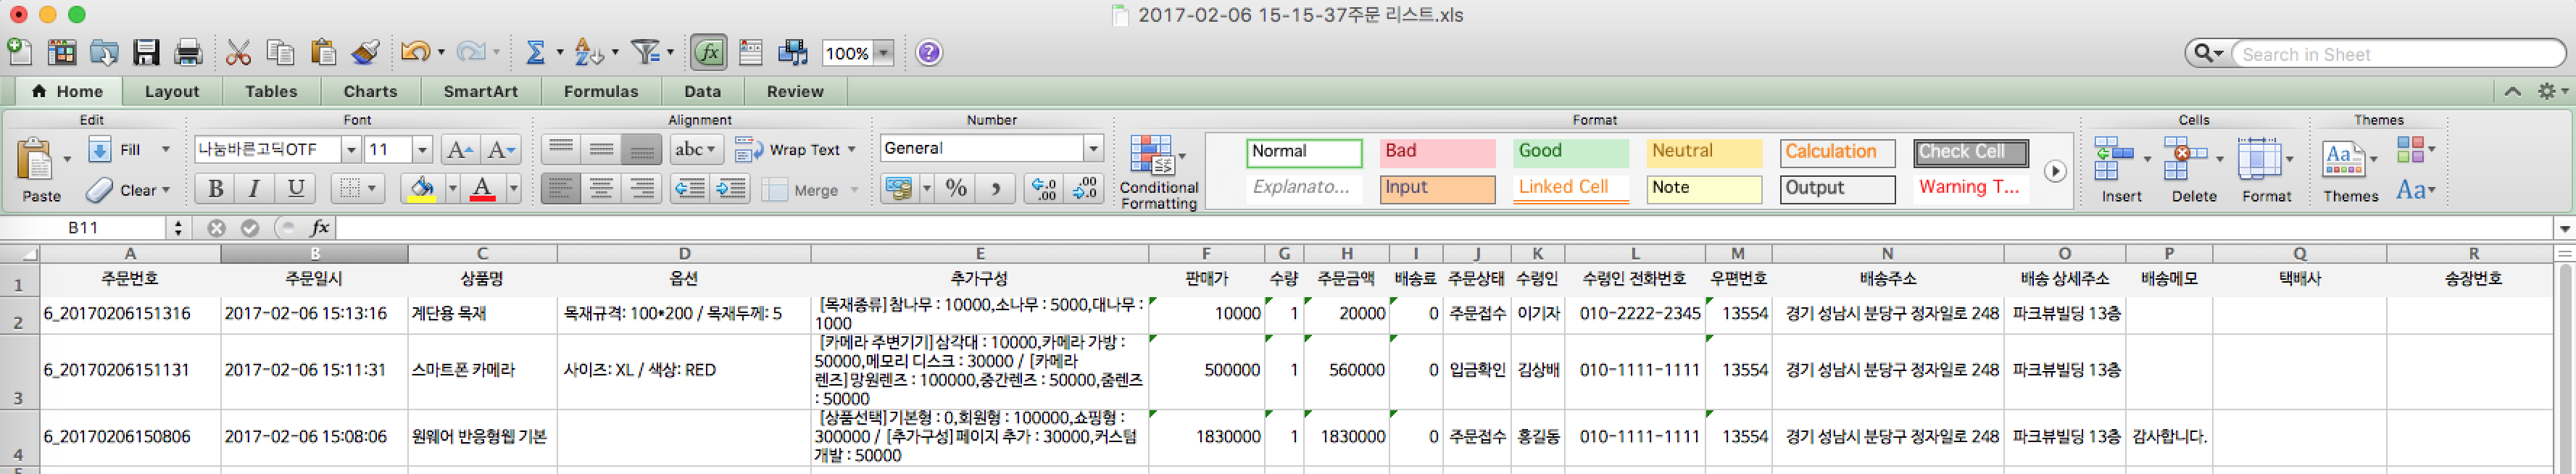The width and height of the screenshot is (2576, 474).
Task: Open the General number format dropdown
Action: click(x=1093, y=149)
